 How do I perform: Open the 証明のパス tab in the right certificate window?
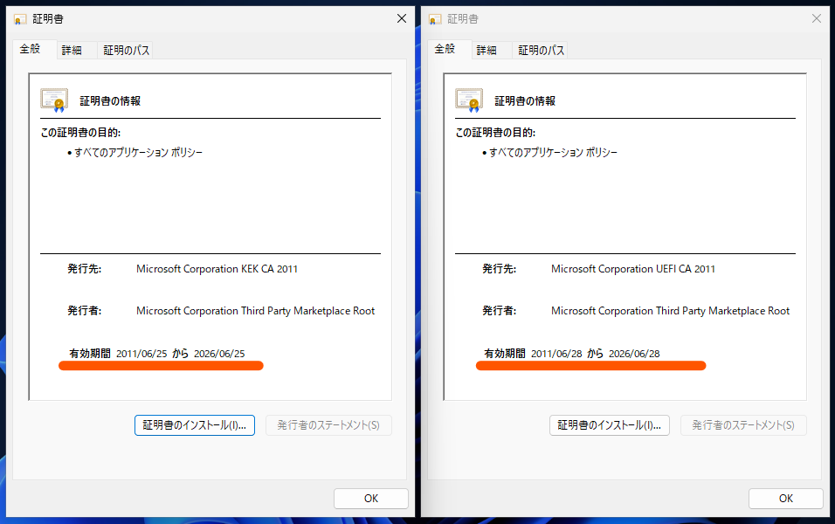[x=541, y=50]
